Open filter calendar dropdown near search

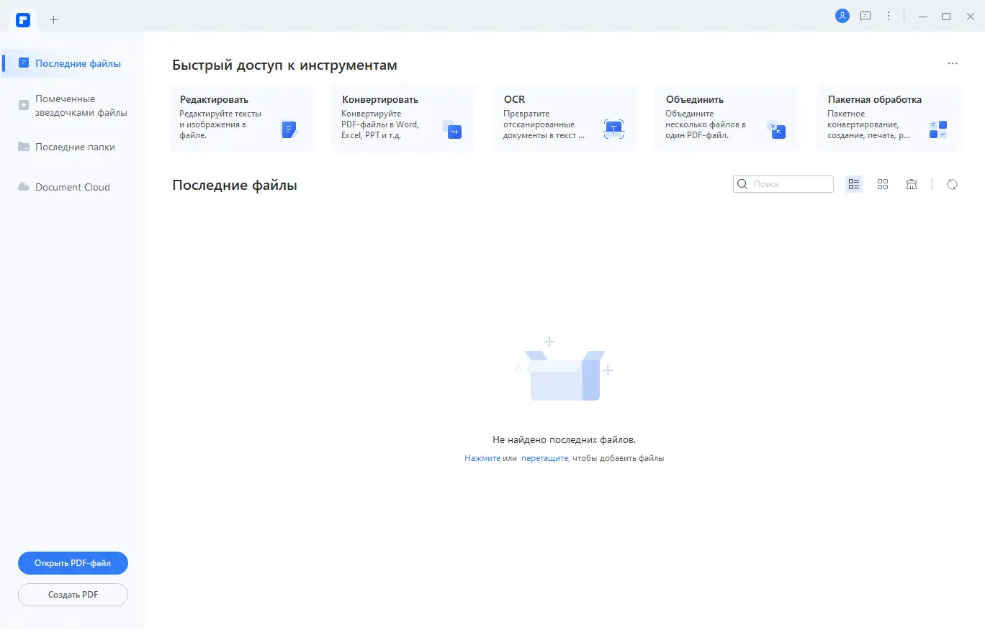point(911,184)
